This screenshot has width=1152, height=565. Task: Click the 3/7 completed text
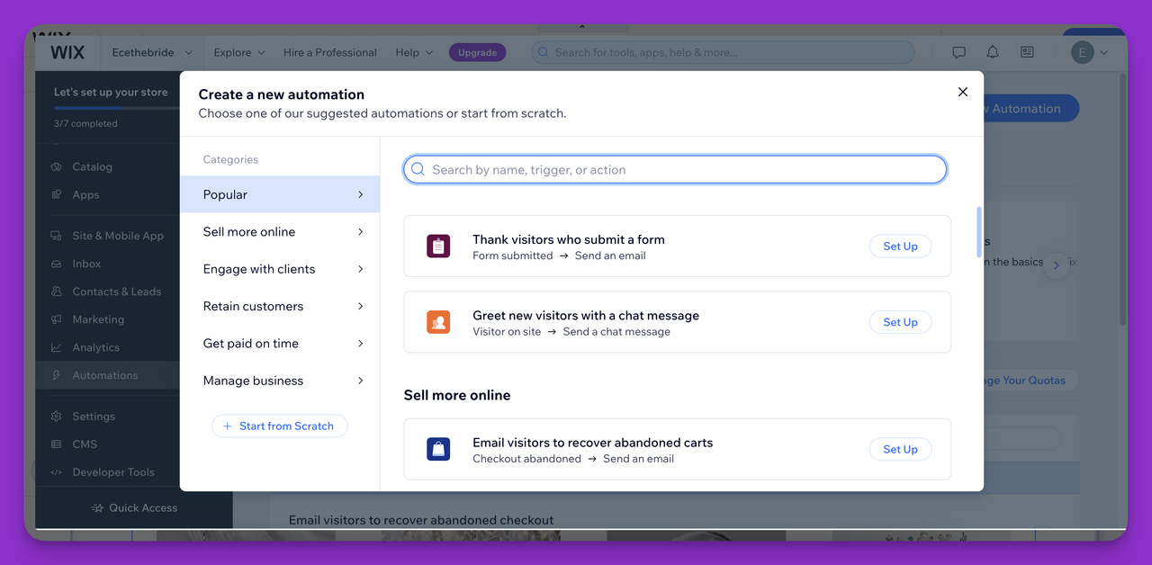tap(85, 123)
